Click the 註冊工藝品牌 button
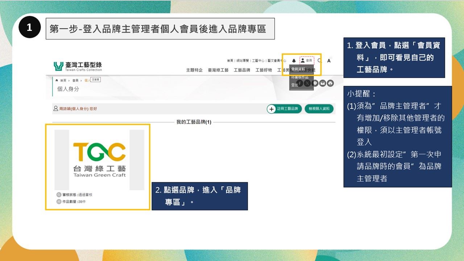Viewport: 464px width, 261px height. [x=284, y=109]
